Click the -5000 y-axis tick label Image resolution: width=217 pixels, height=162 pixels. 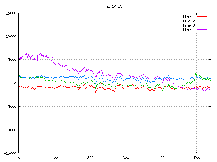click(x=11, y=106)
